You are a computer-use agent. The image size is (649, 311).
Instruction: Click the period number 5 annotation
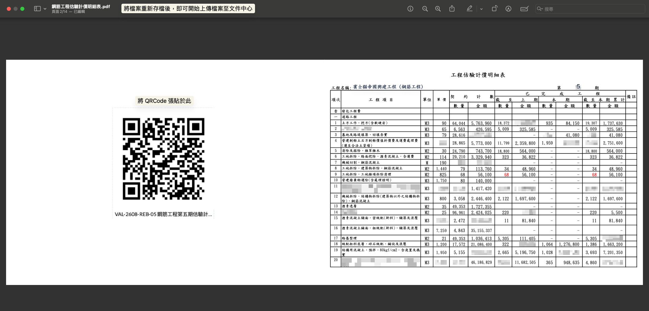point(578,87)
